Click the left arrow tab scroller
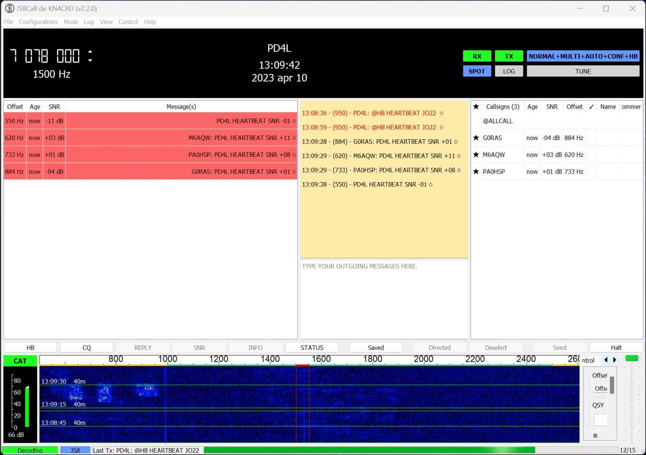The image size is (646, 455). pos(606,360)
